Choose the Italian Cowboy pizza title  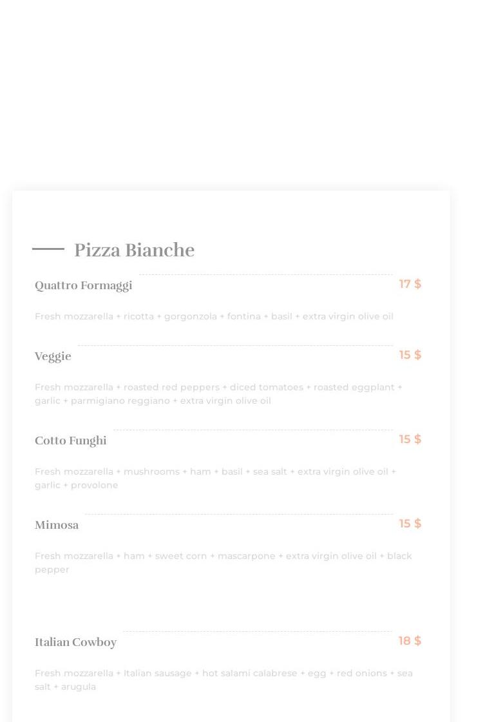[75, 642]
